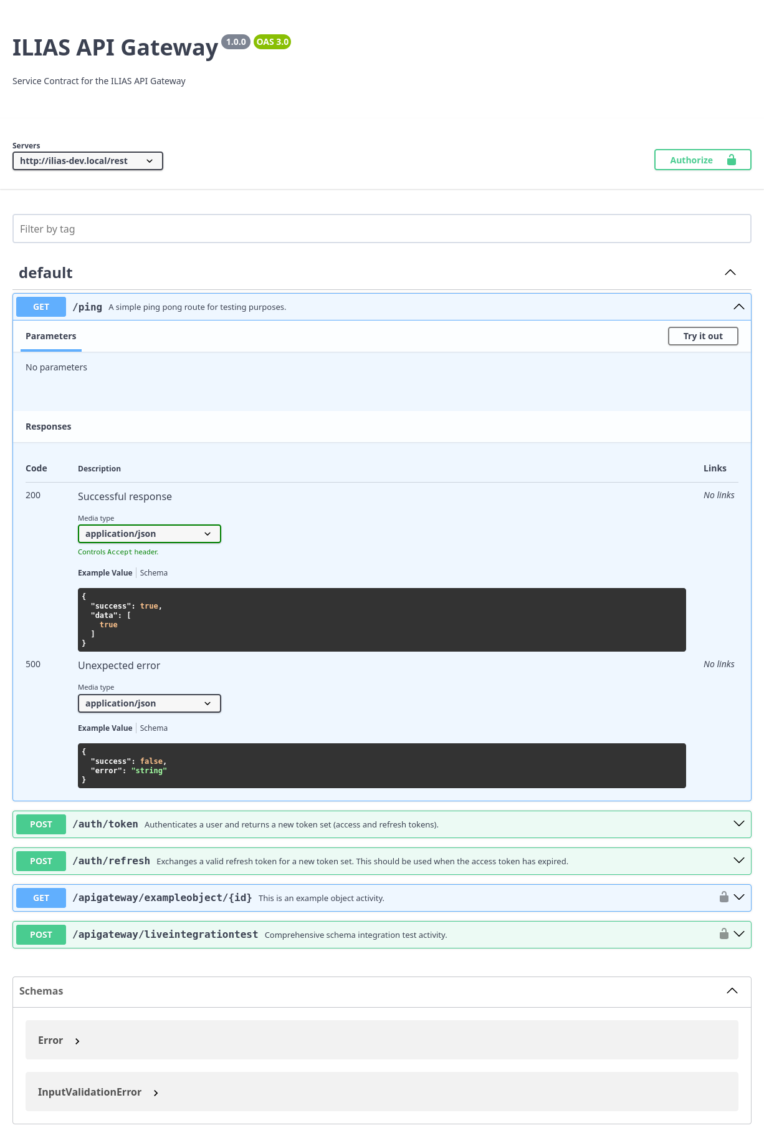
Task: Click the /ping path link
Action: tap(87, 307)
